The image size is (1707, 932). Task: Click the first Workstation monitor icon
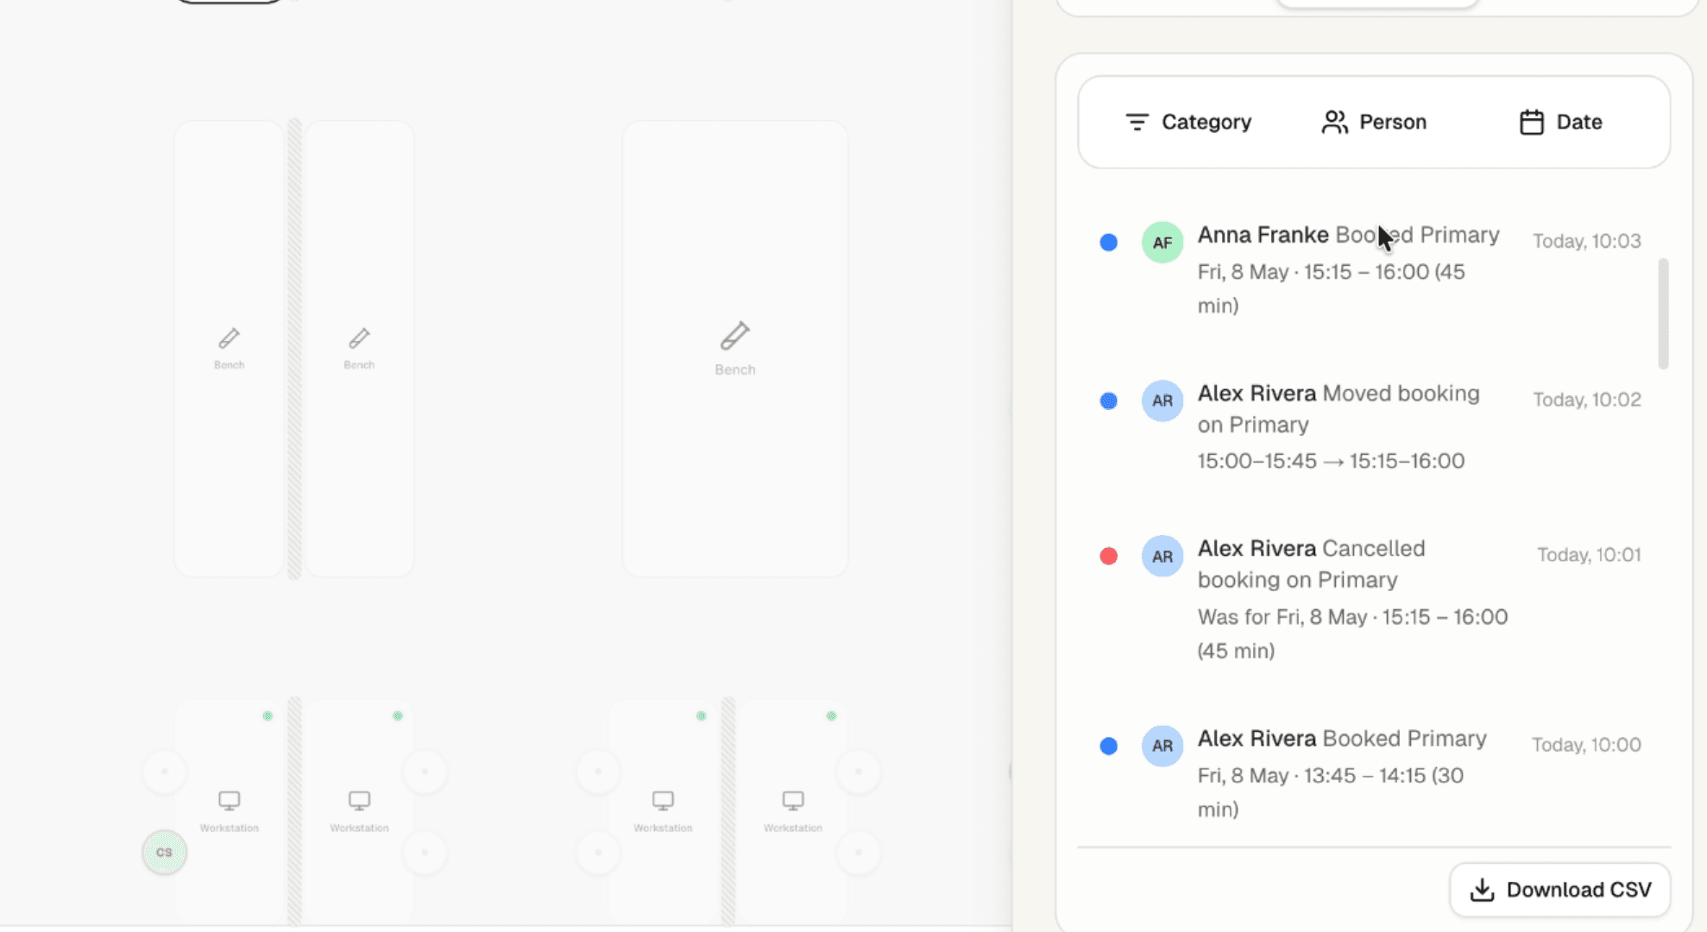[x=229, y=801]
